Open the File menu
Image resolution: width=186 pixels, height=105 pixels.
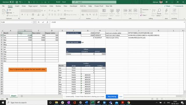[3, 6]
